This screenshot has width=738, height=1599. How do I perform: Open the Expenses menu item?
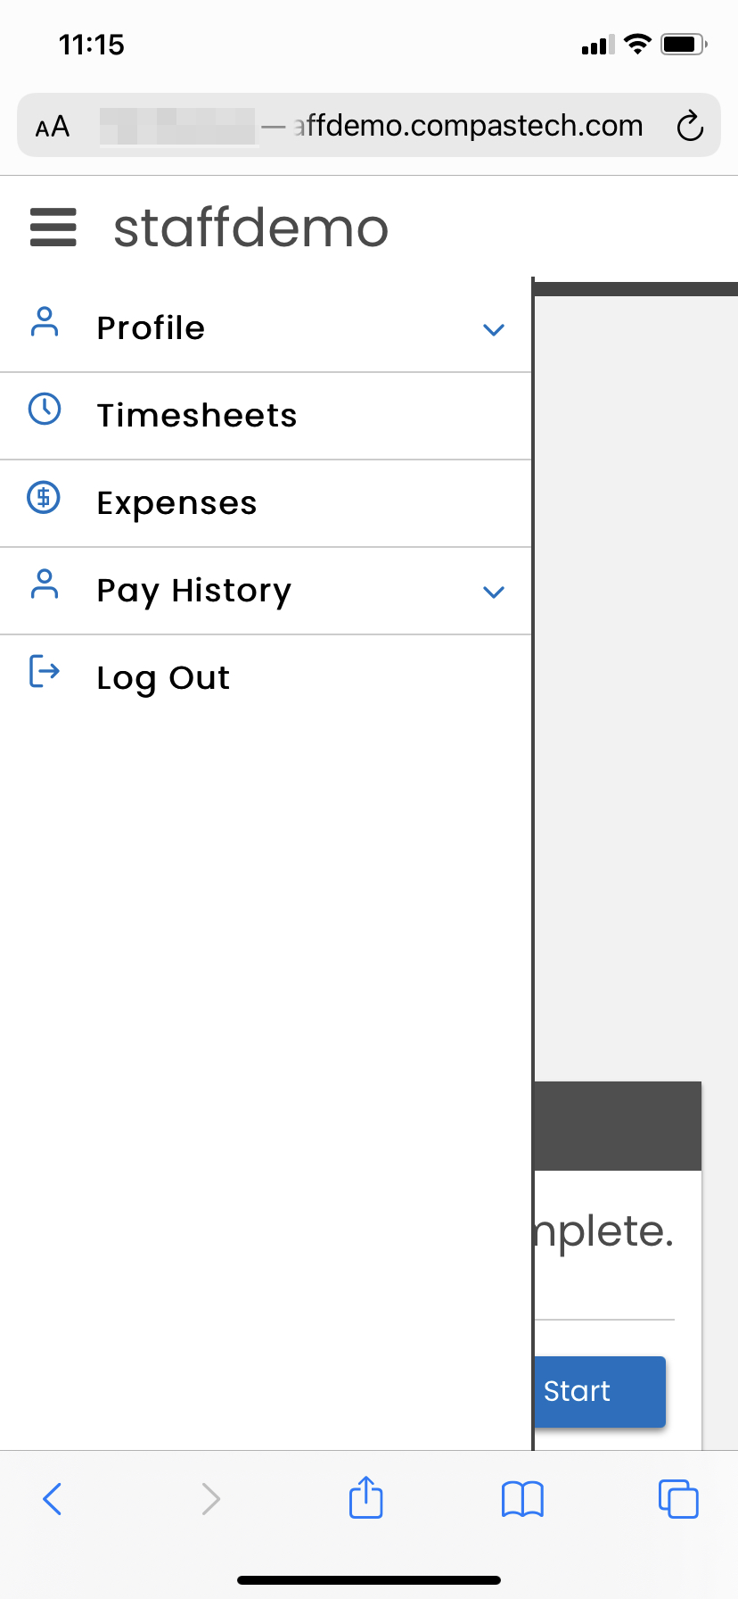tap(177, 503)
